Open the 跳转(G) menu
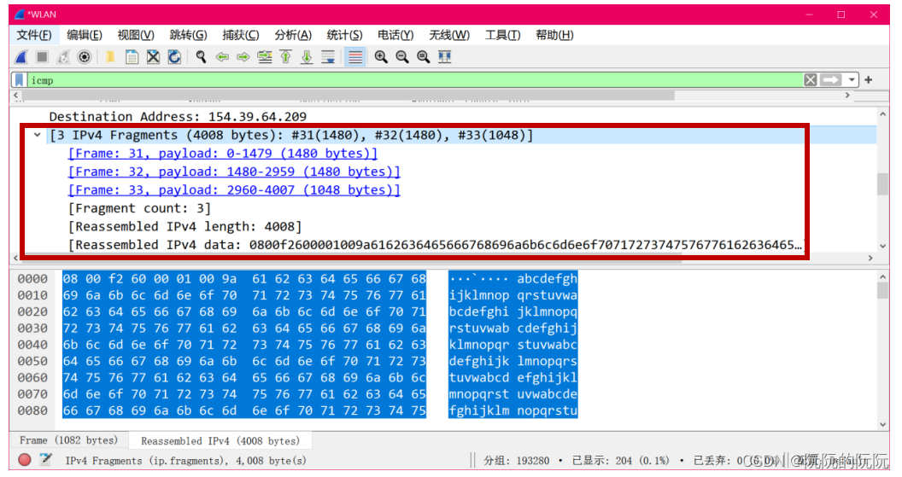Image resolution: width=902 pixels, height=477 pixels. pos(188,35)
